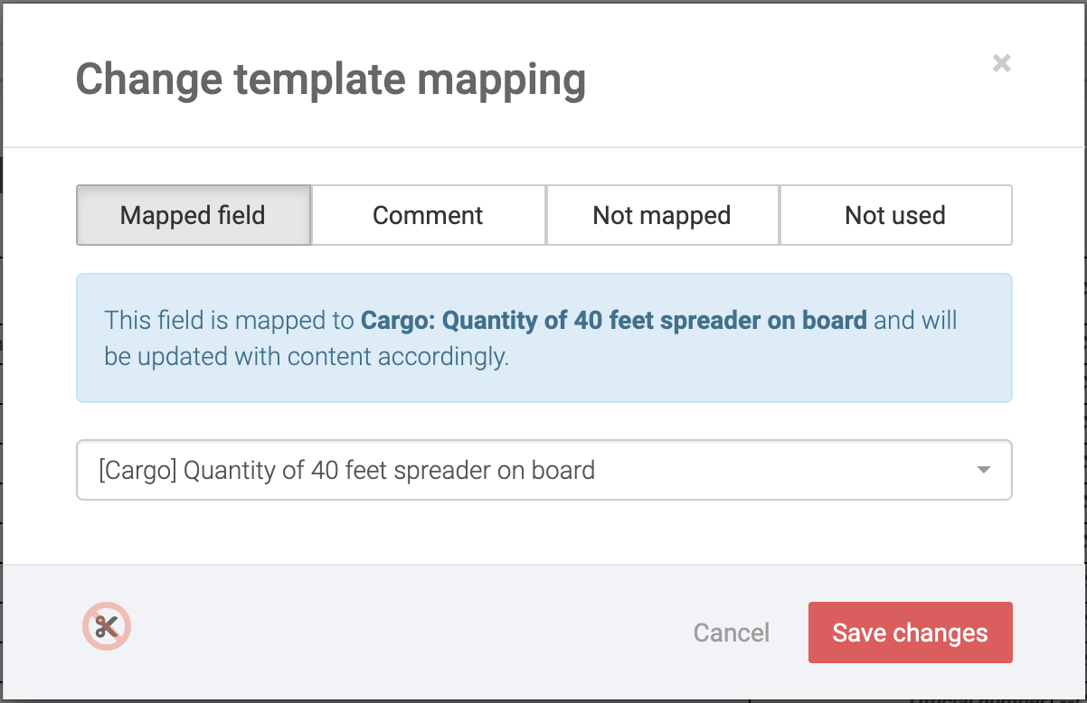Expand the Quantity of 40 feet spreader select
Viewport: 1087px width, 703px height.
coord(543,470)
